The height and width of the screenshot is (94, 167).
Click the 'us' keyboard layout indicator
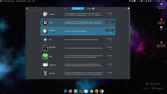coord(139,1)
